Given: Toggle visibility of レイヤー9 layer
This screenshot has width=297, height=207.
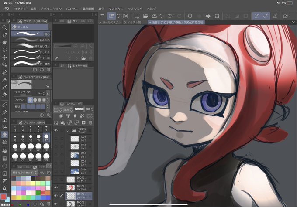Looking at the screenshot, I should (x=56, y=187).
